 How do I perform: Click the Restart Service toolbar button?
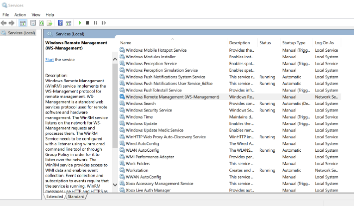[x=104, y=23]
